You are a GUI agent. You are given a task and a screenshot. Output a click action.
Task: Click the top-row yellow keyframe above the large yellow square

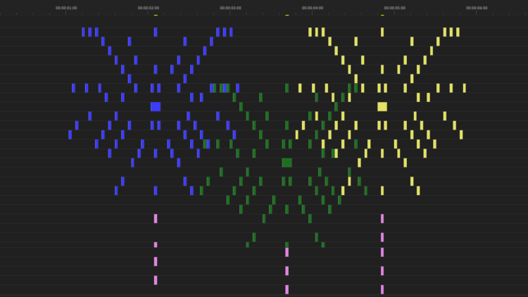382,32
